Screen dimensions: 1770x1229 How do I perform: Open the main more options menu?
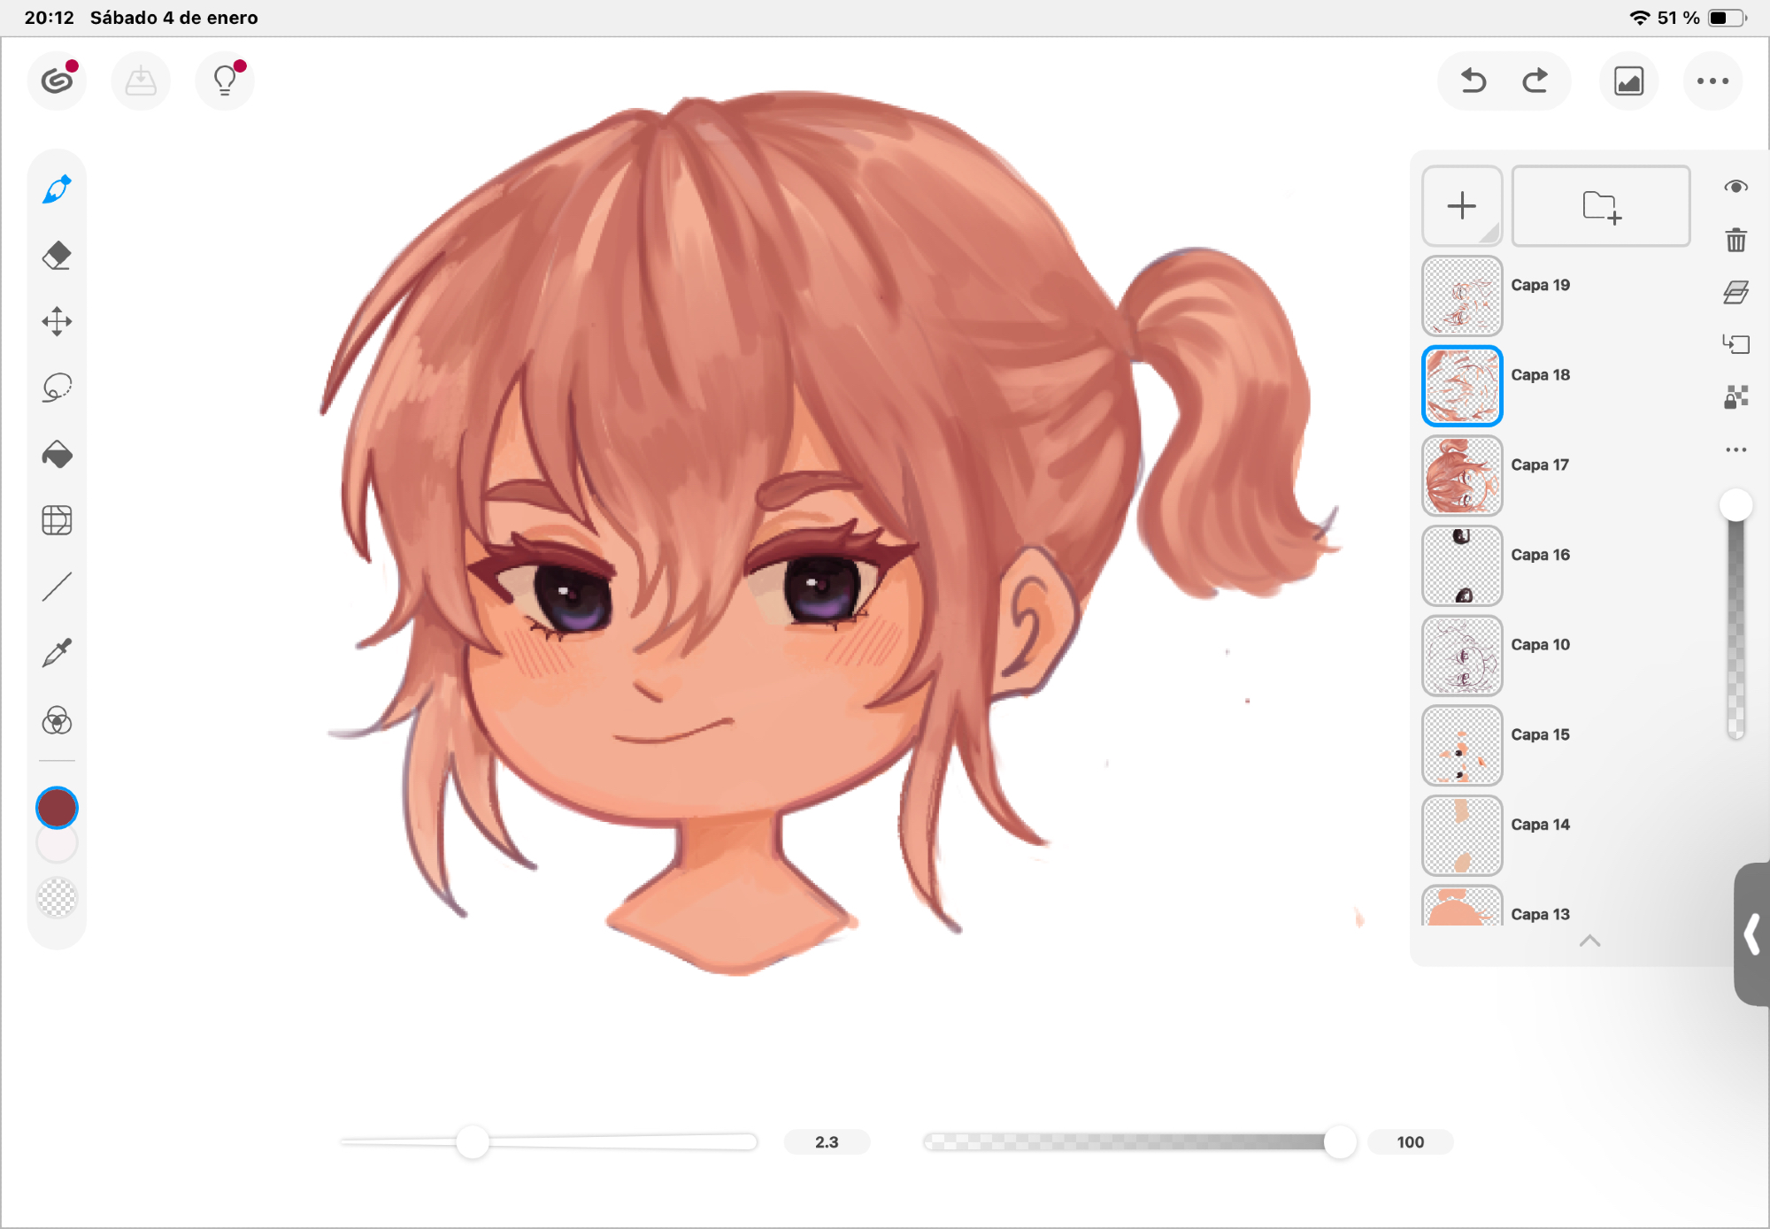tap(1712, 81)
